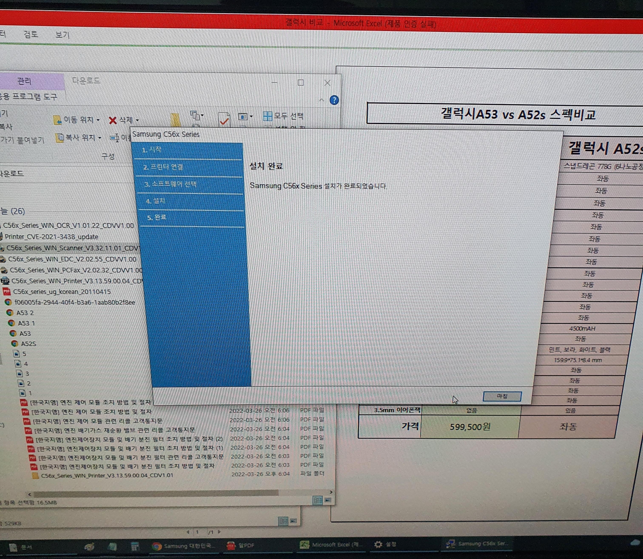The image size is (643, 559).
Task: Click 모두 선택 (Select all) in ribbon
Action: pos(283,116)
